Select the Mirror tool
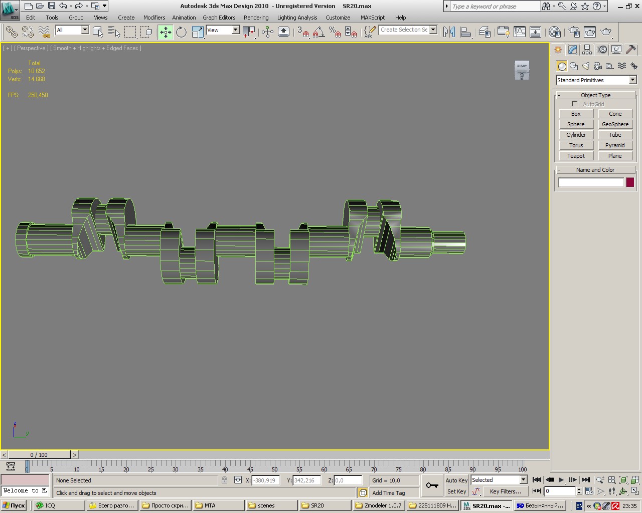This screenshot has height=513, width=642. point(449,32)
